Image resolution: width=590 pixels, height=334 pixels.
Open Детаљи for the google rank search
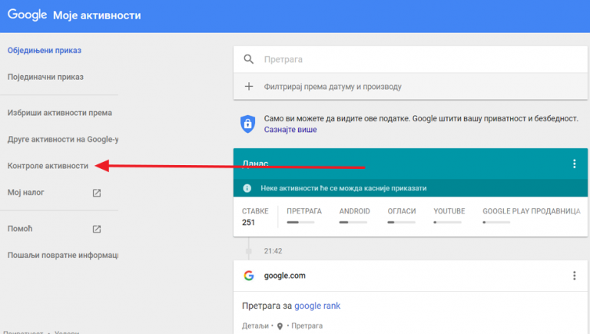255,326
